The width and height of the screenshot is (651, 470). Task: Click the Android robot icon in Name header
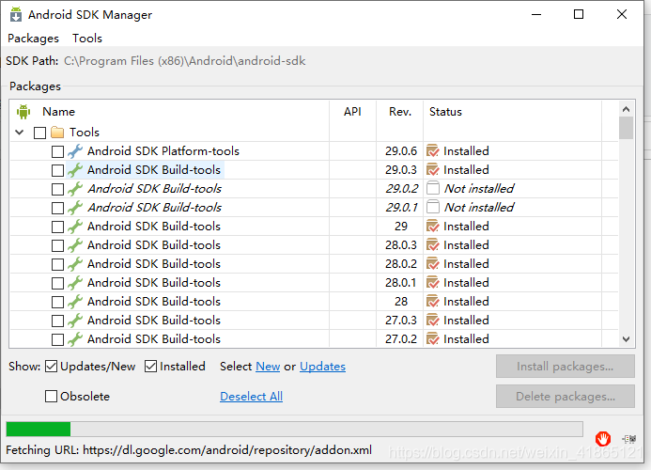pyautogui.click(x=23, y=112)
